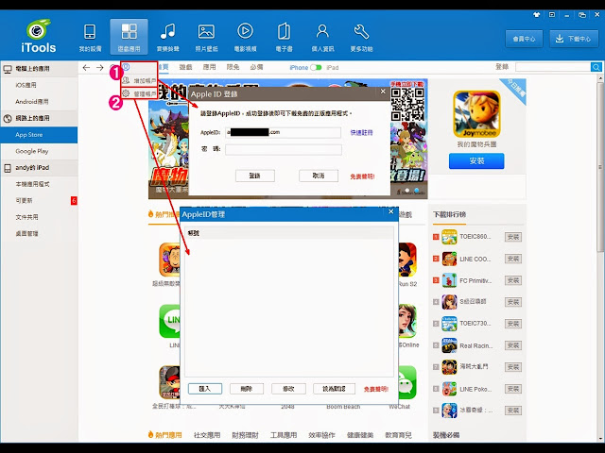Focus the AppleID input field
The height and width of the screenshot is (453, 605).
[284, 132]
